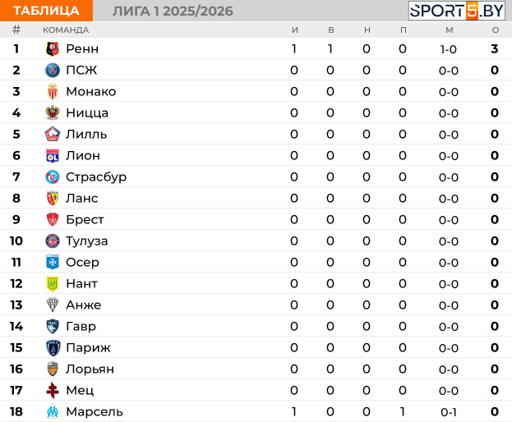
Task: Click the ЛИГА 1 2025/2026 title
Action: click(x=173, y=11)
